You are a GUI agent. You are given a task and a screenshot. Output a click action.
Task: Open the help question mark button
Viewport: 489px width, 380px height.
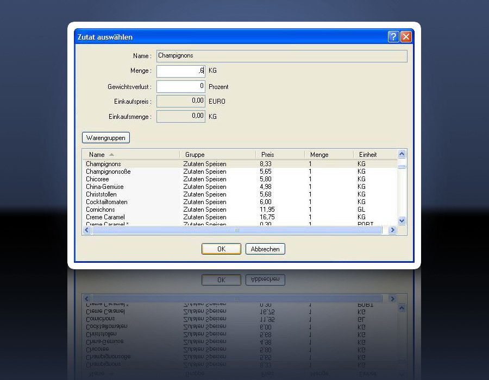[393, 37]
